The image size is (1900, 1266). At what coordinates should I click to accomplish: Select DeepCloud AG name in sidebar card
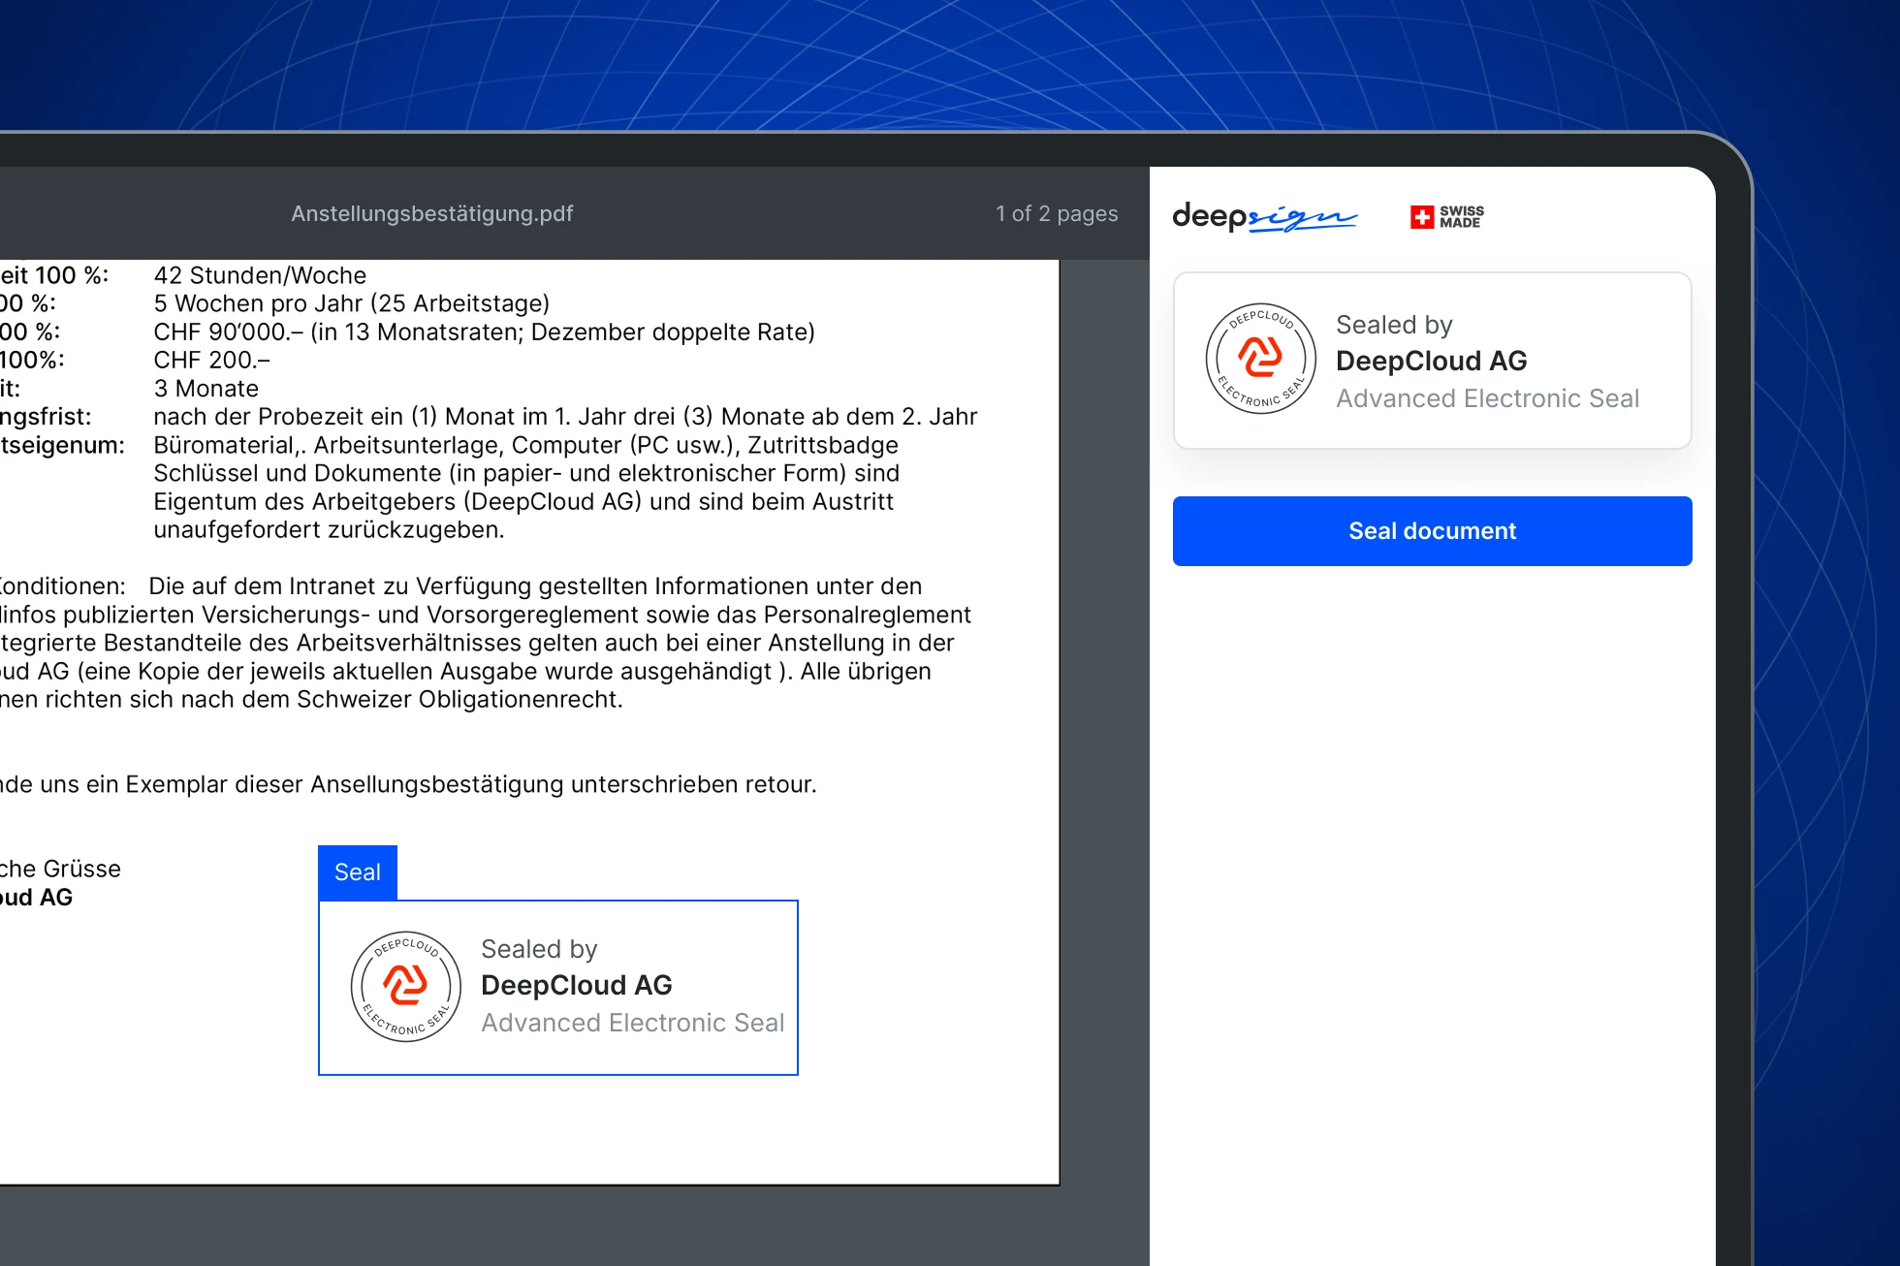point(1431,361)
